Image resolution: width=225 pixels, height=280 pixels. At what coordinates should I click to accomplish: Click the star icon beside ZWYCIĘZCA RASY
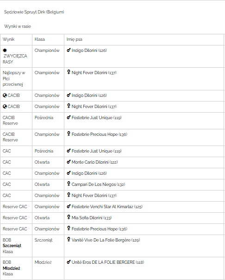[5, 51]
